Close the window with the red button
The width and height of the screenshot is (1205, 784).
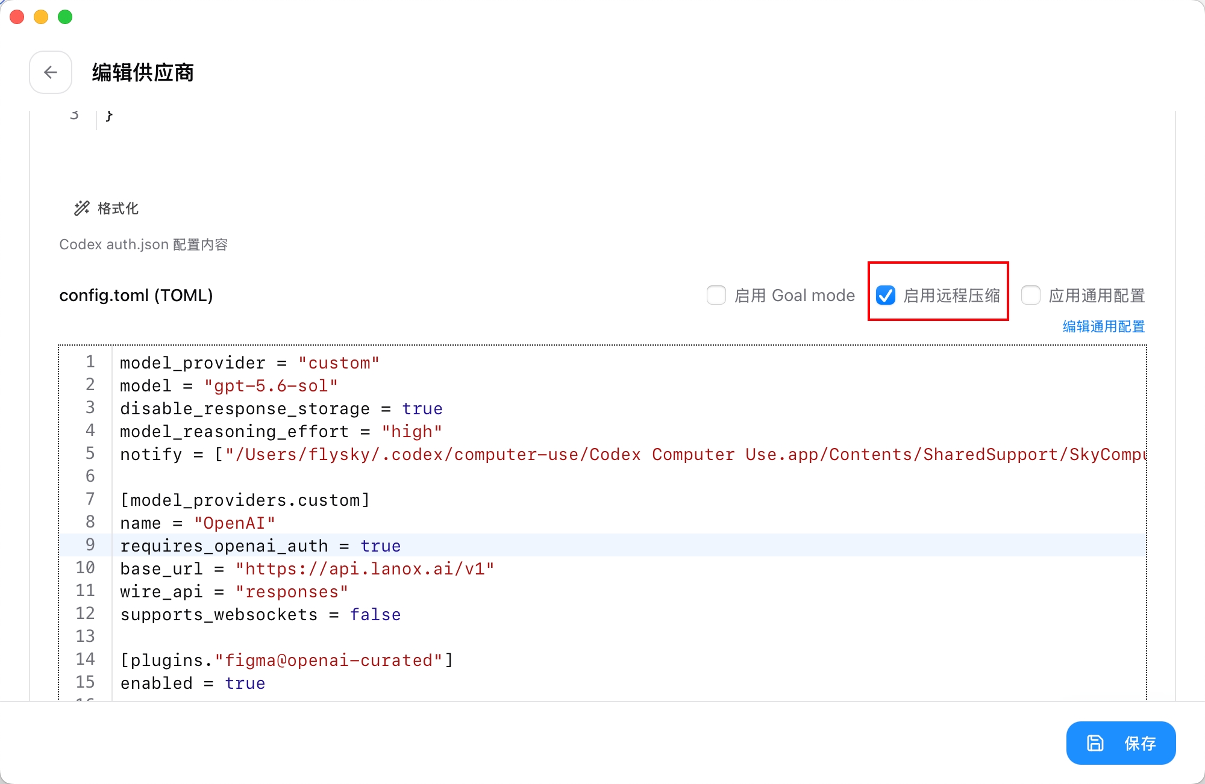tap(17, 17)
